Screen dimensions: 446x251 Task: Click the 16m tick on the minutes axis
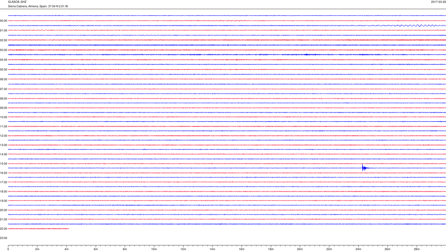[242, 249]
